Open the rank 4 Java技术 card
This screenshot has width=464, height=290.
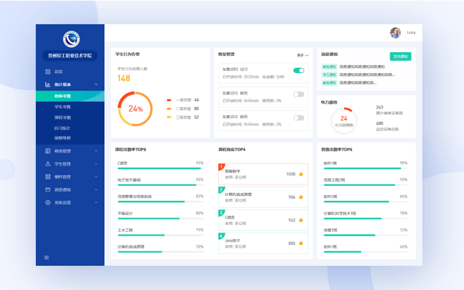(263, 243)
